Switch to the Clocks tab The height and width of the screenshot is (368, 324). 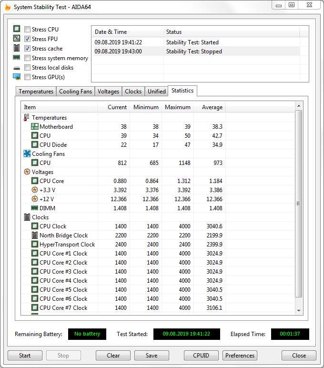133,92
